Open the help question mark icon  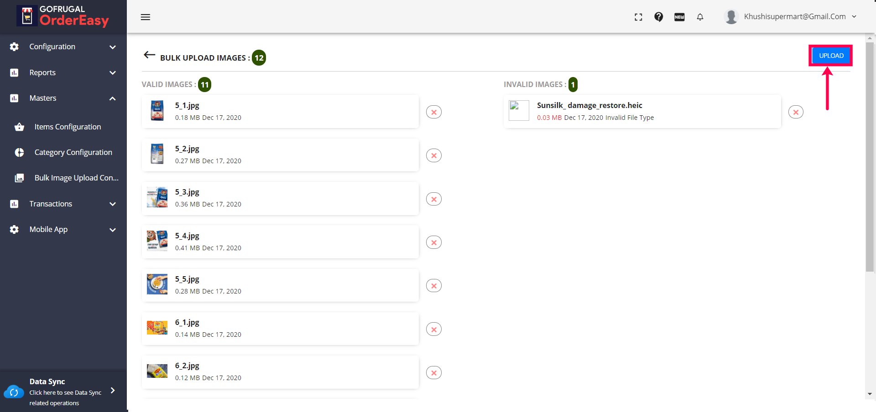(x=658, y=17)
